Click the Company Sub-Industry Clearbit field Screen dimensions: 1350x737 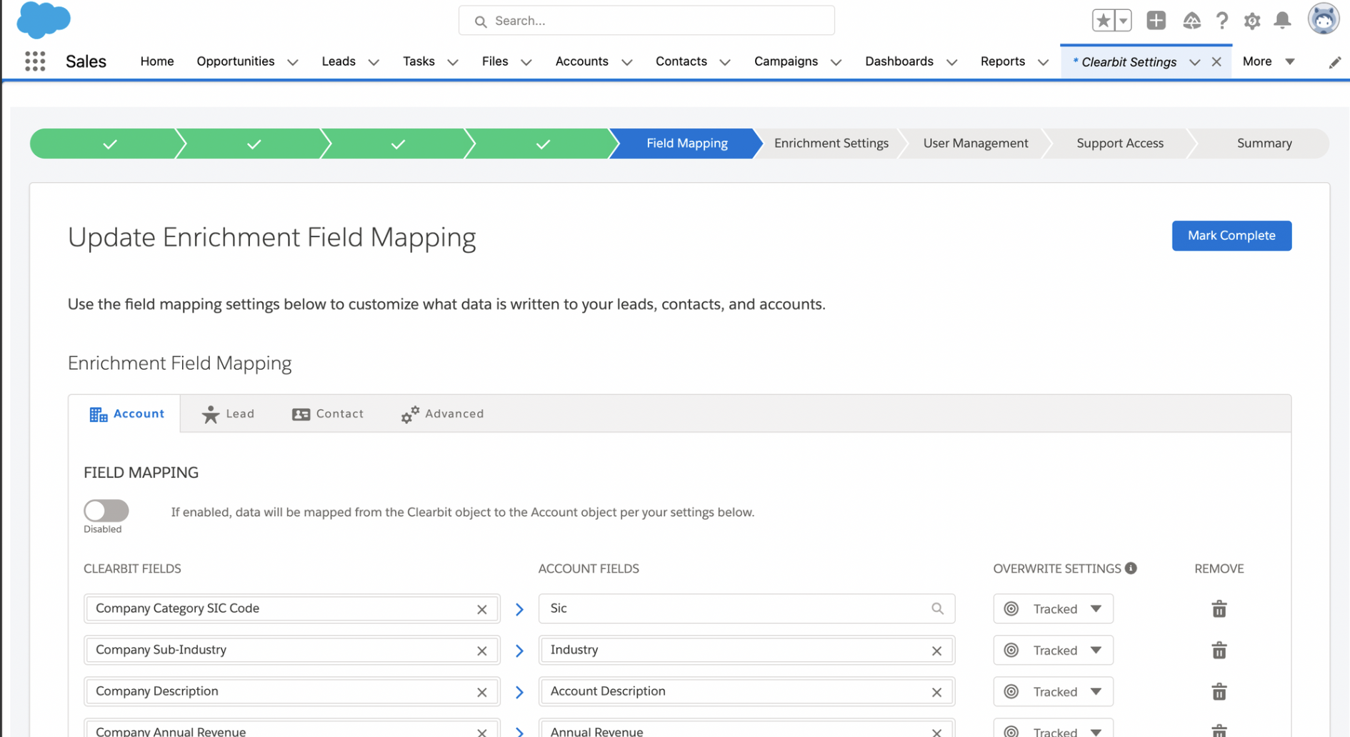(x=292, y=650)
